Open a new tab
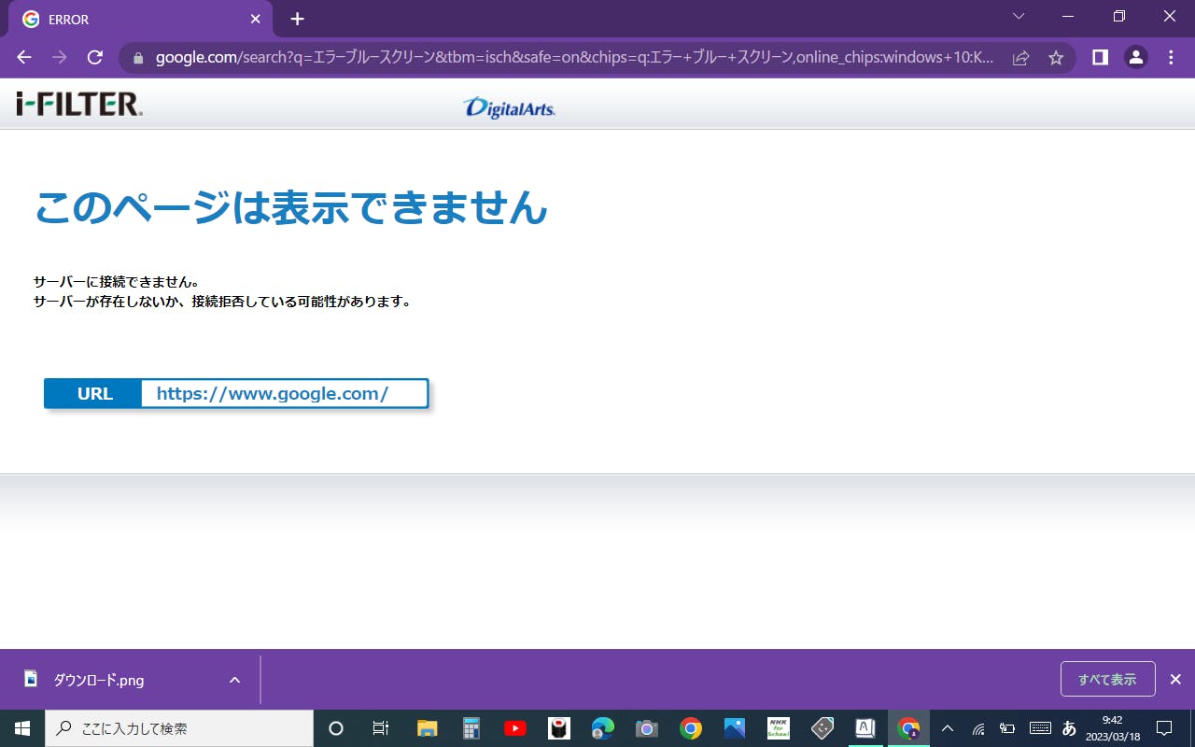 point(297,19)
